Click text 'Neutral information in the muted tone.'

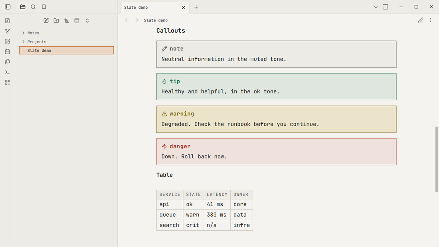click(x=224, y=59)
